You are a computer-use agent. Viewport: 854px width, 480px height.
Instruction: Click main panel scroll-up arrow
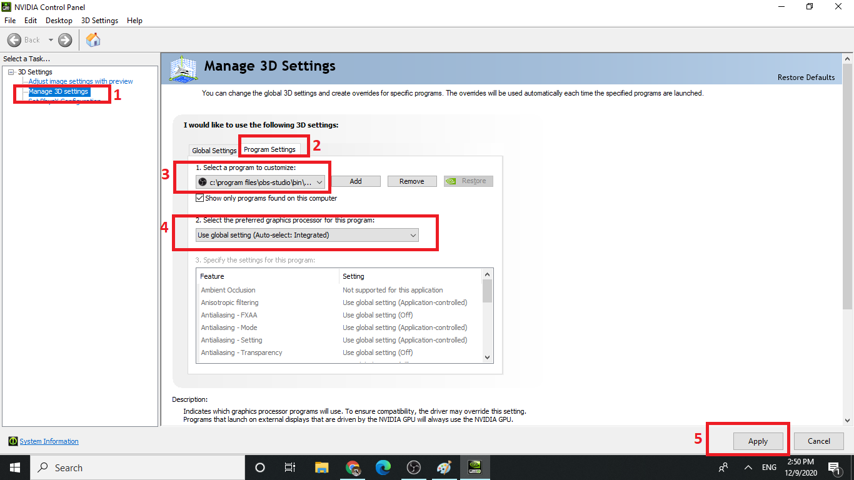coord(848,58)
